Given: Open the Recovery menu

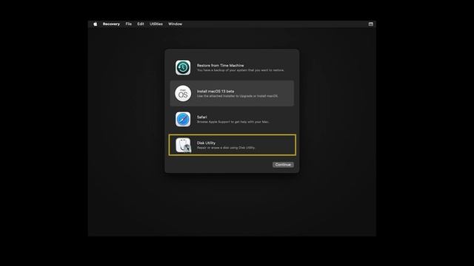Looking at the screenshot, I should (111, 24).
